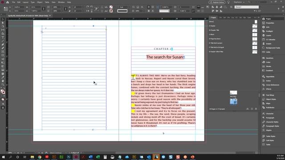The width and height of the screenshot is (285, 160).
Task: Open Word from Windows taskbar
Action: pos(90,157)
